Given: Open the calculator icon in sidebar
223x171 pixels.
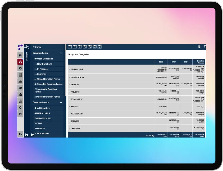Looking at the screenshot, I should point(20,75).
